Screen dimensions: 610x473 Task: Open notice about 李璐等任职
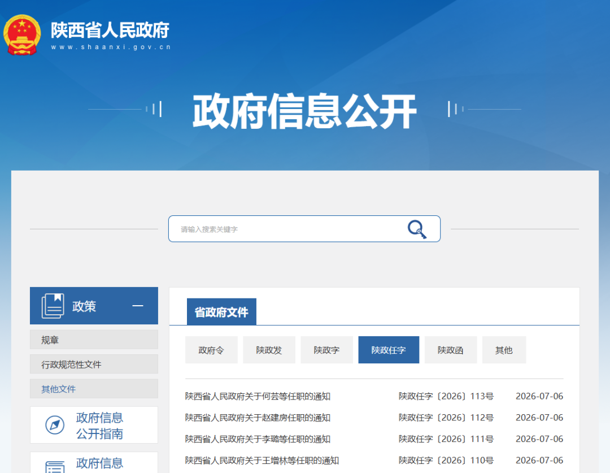[258, 439]
